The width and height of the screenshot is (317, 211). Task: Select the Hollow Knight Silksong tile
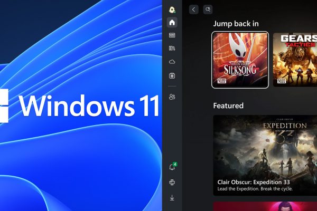pos(240,59)
